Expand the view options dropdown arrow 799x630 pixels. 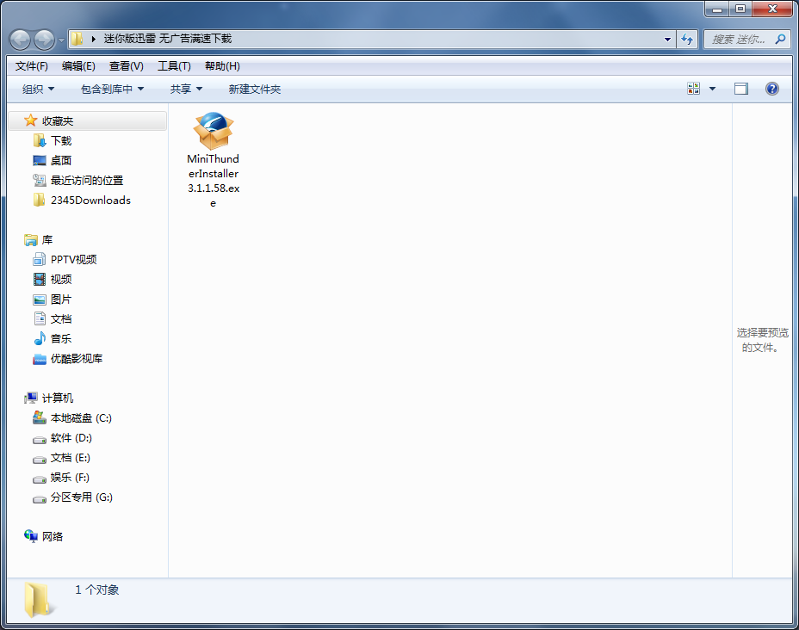[712, 89]
